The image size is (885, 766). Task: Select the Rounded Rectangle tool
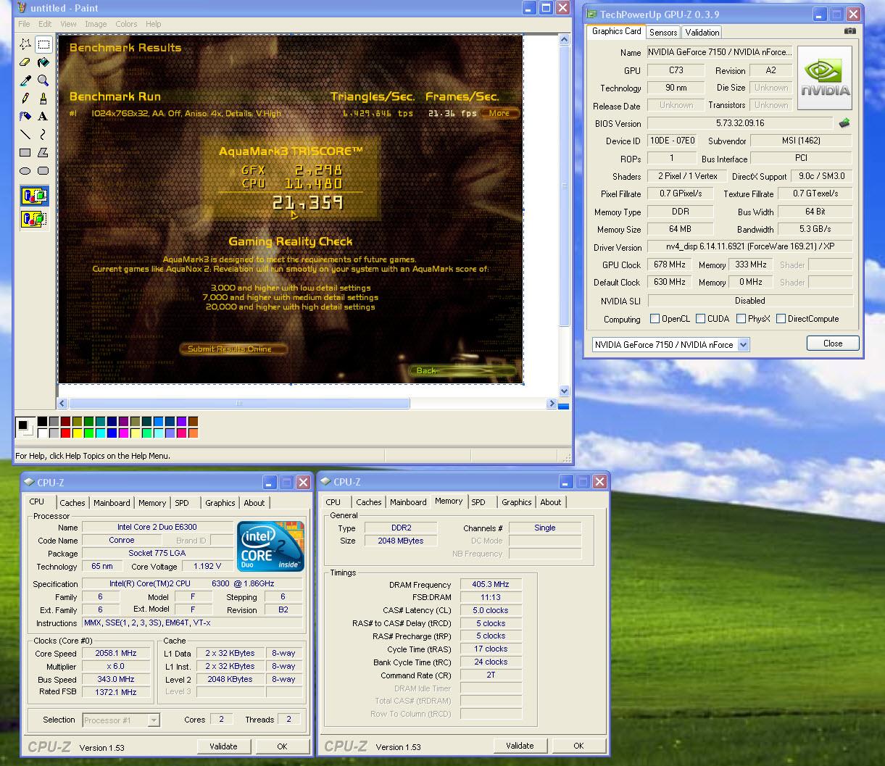pyautogui.click(x=43, y=170)
